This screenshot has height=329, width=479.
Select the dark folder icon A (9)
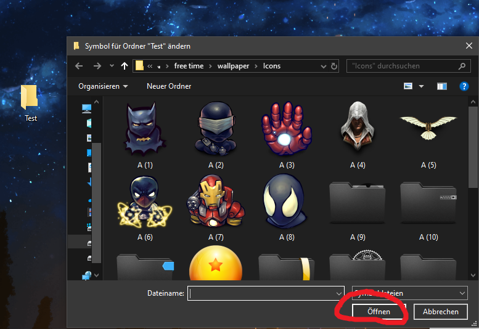pos(358,203)
